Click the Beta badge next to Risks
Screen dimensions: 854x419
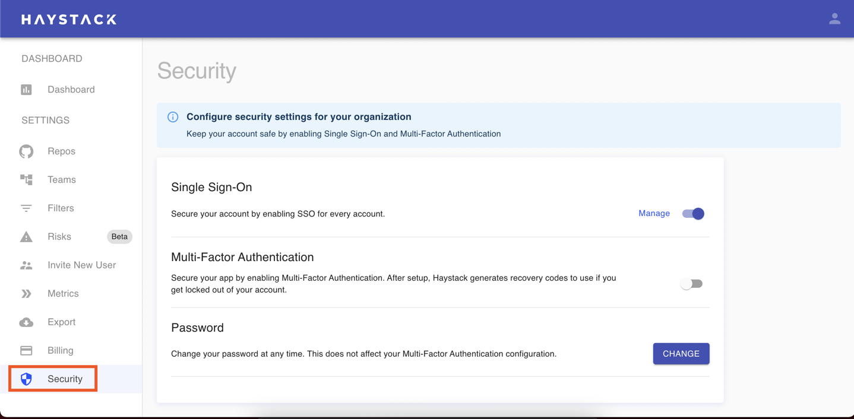[x=119, y=237]
